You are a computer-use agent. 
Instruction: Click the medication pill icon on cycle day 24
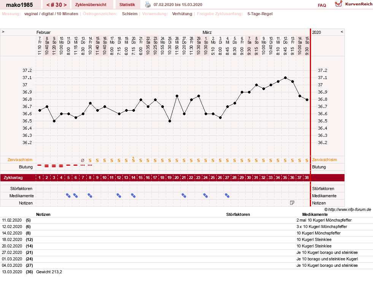206,196
